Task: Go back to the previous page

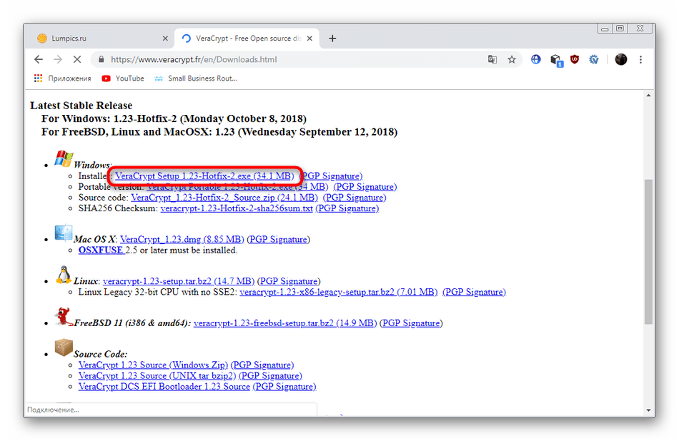Action: click(39, 60)
